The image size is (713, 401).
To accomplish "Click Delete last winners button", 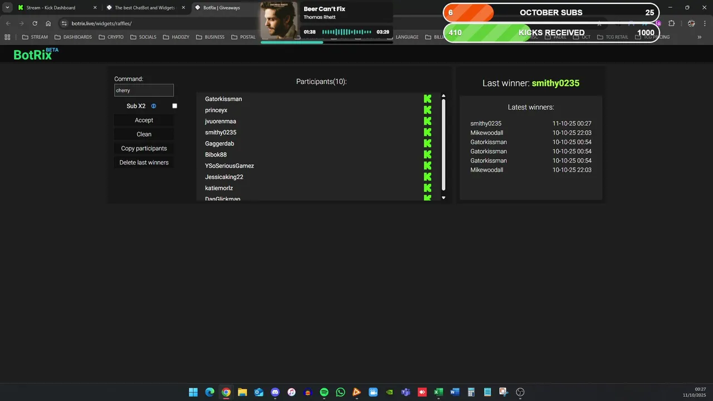I will point(144,163).
